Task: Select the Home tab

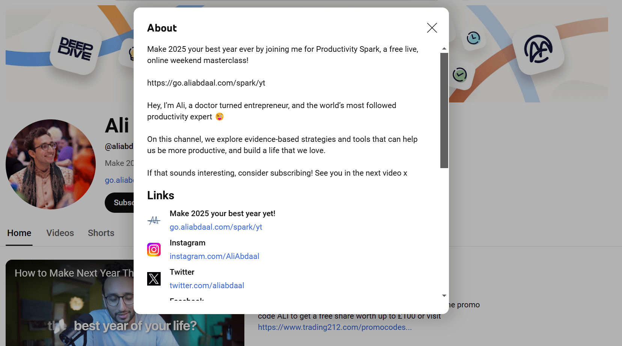Action: pos(19,233)
